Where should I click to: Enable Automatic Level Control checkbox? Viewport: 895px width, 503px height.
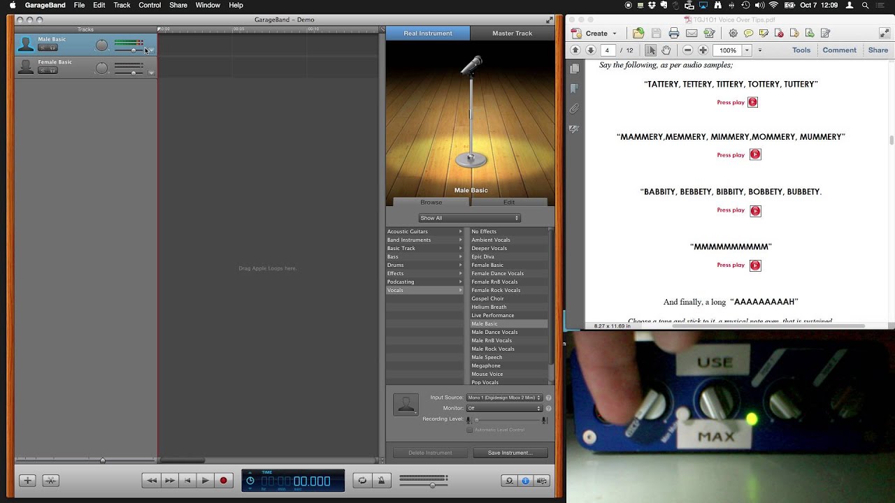coord(469,430)
